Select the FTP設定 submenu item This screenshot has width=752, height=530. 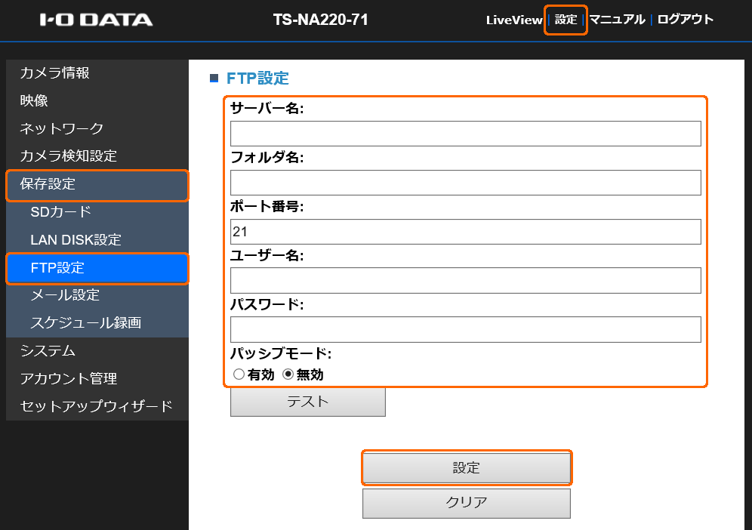click(97, 268)
